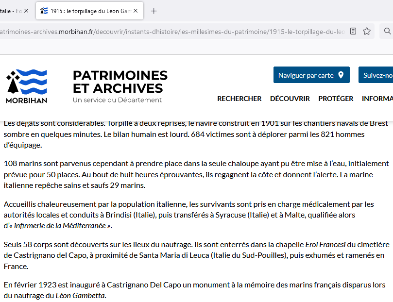
Task: Click the RECHERCHER menu item
Action: (x=239, y=99)
